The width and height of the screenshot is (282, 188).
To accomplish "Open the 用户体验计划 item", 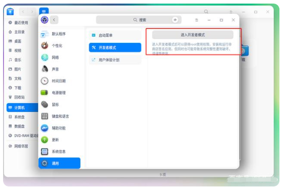I will click(115, 60).
